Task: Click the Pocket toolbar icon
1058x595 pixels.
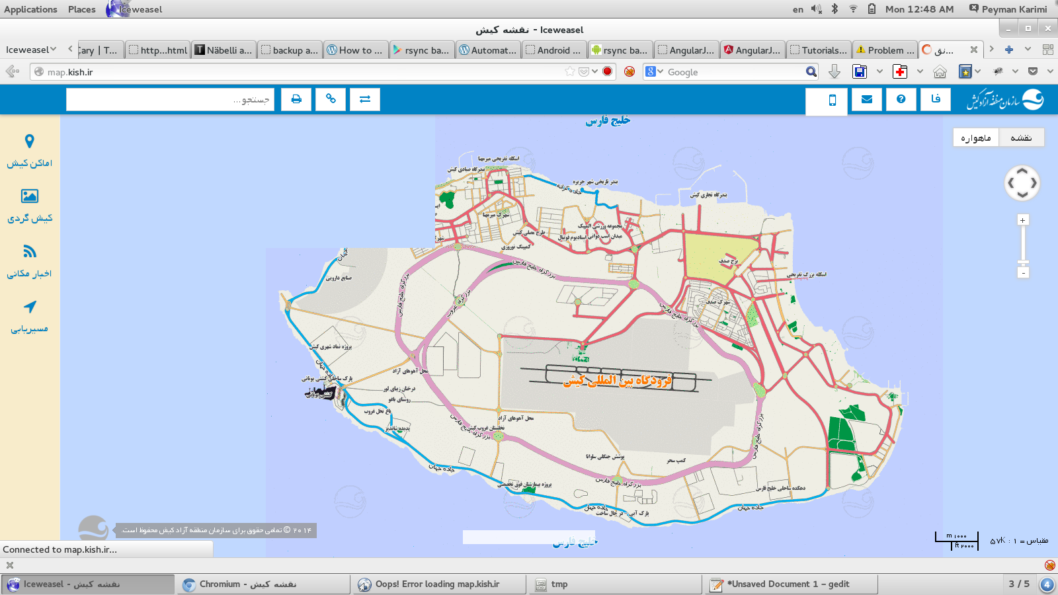Action: tap(1033, 71)
